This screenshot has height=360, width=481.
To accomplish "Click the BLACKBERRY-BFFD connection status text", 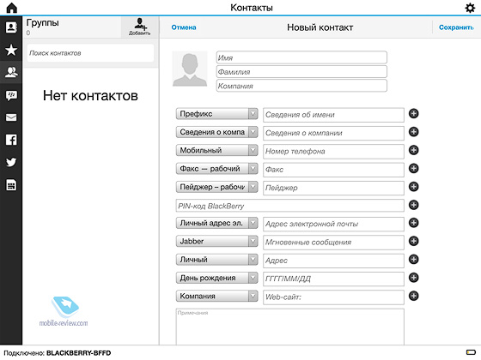I will tap(78, 353).
